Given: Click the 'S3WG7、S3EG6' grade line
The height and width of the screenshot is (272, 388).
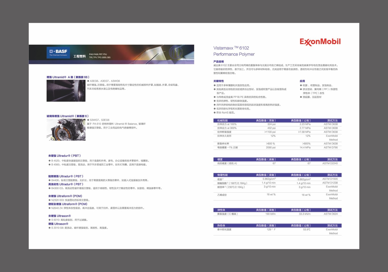Looking at the screenshot, I should pos(98,120).
